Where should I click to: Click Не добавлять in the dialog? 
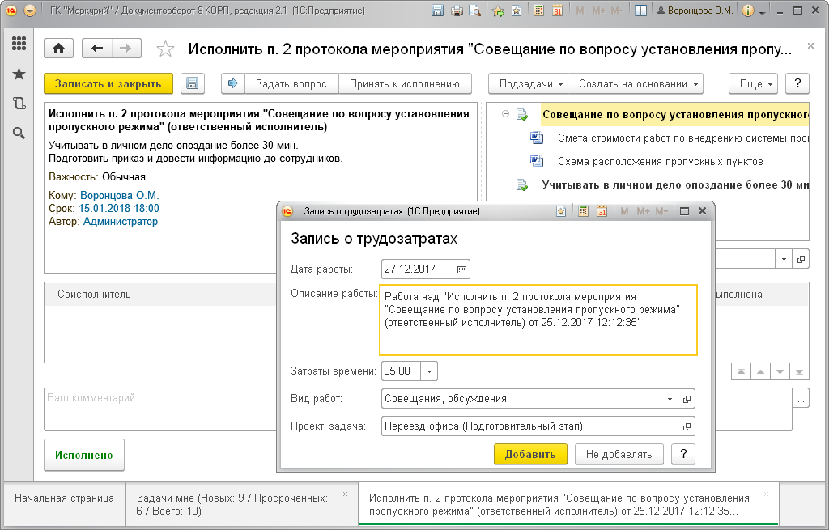619,455
